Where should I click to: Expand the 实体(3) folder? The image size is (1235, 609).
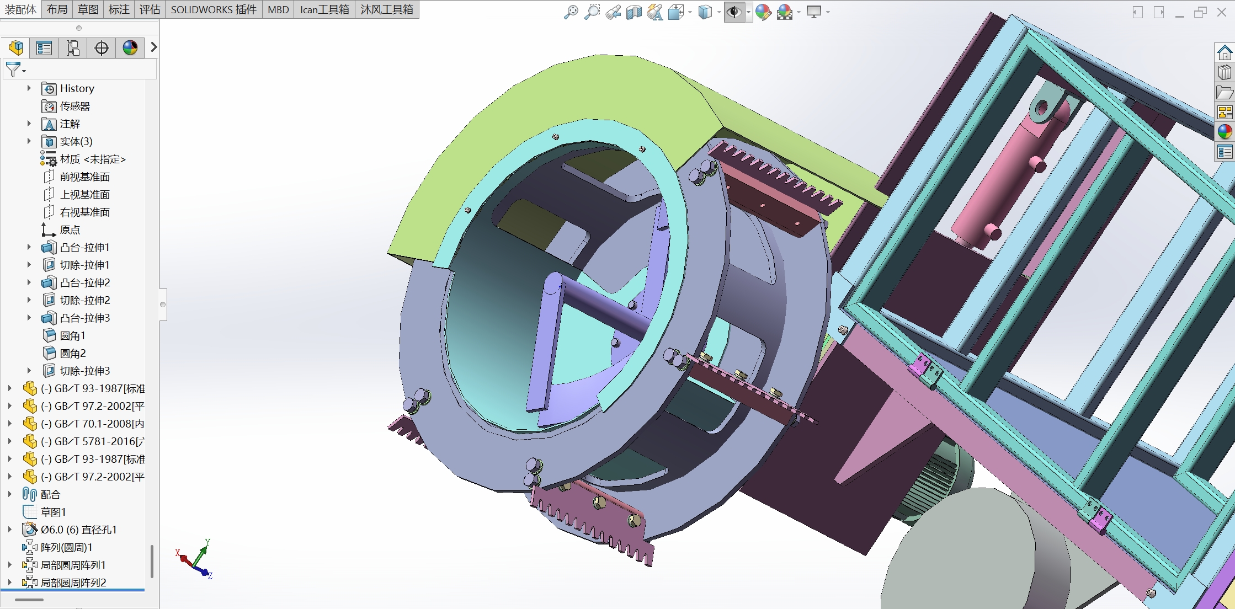(29, 141)
